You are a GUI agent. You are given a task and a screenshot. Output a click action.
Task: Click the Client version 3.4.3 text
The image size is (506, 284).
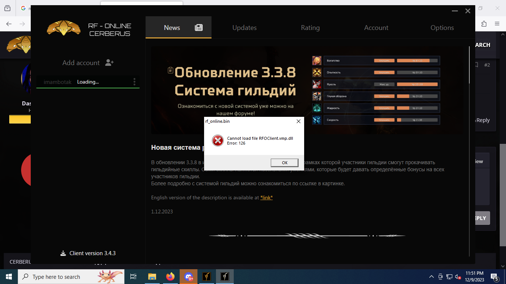[93, 253]
